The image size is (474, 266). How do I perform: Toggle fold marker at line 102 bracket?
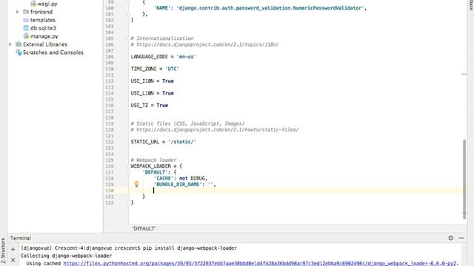[x=128, y=20]
